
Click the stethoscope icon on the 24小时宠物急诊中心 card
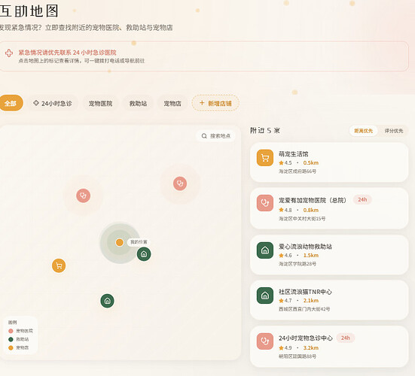point(265,341)
